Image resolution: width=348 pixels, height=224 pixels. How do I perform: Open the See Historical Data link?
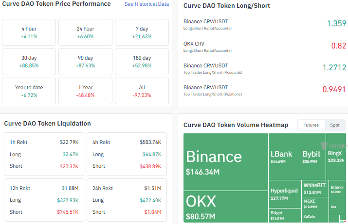coord(147,4)
